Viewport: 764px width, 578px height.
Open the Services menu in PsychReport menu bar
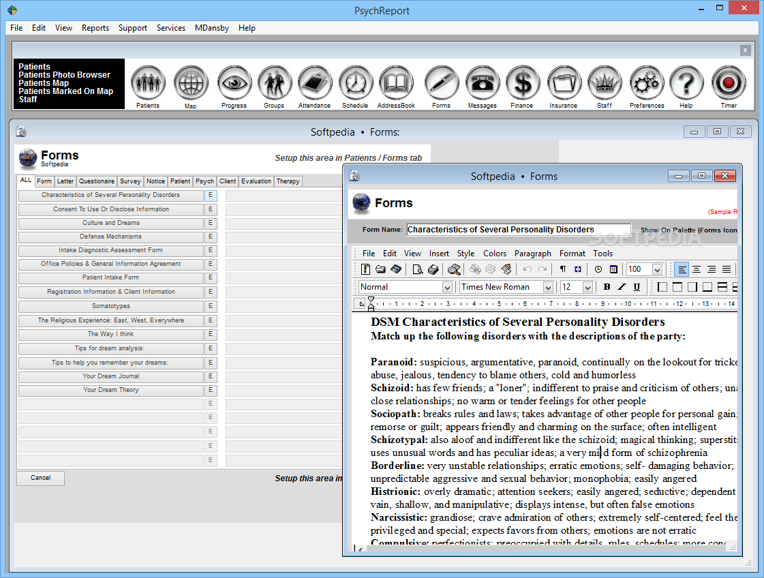[171, 28]
